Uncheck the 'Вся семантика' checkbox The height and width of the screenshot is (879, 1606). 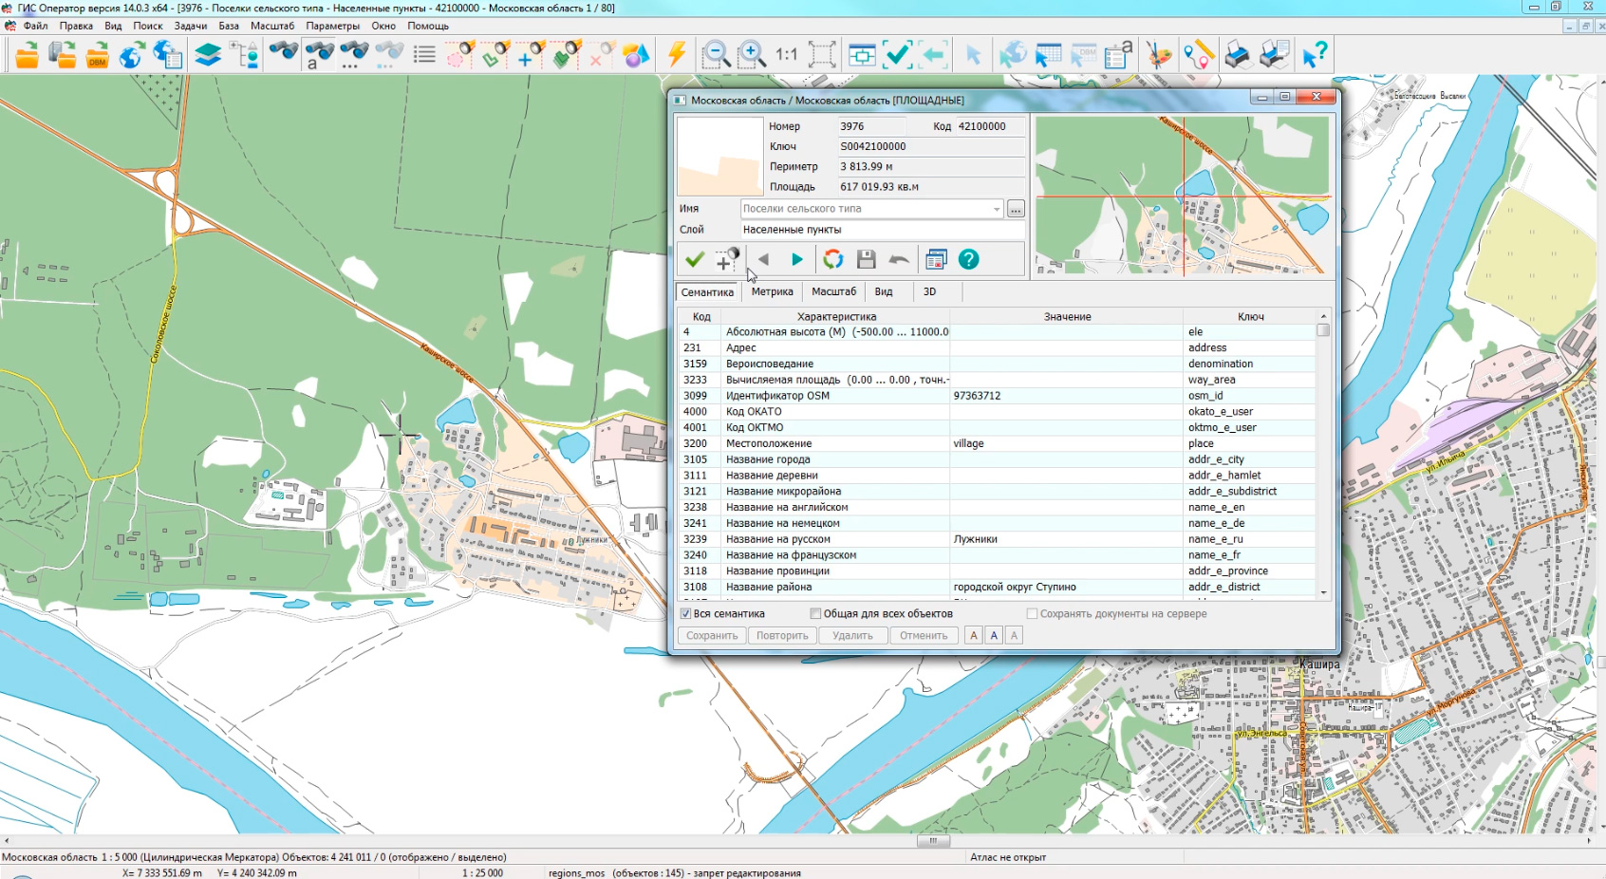(x=685, y=614)
